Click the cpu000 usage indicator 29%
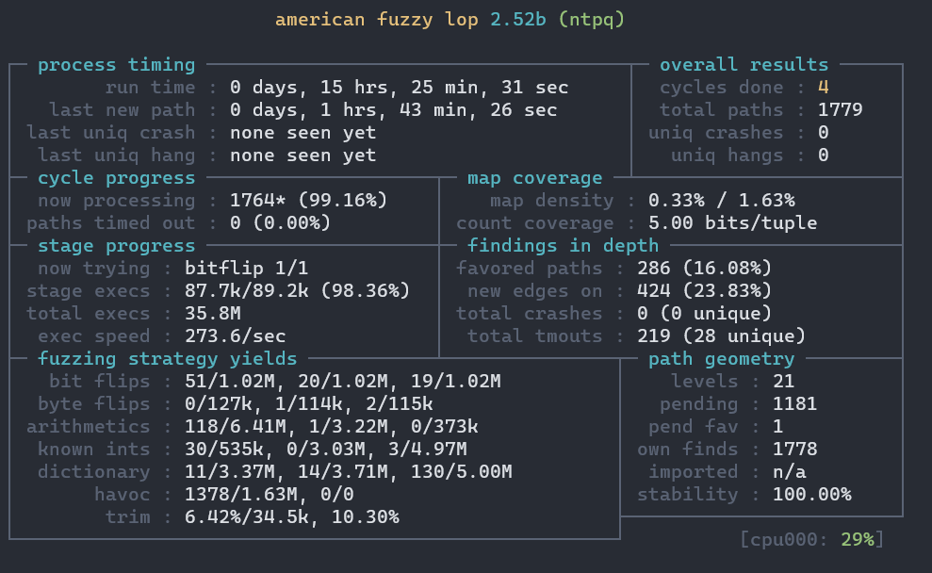This screenshot has height=573, width=932. [858, 539]
